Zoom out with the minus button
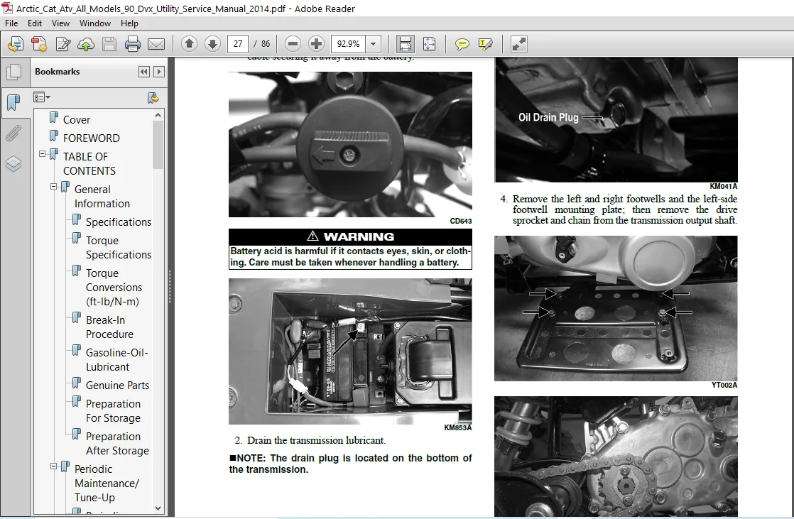The image size is (794, 519). (x=293, y=44)
